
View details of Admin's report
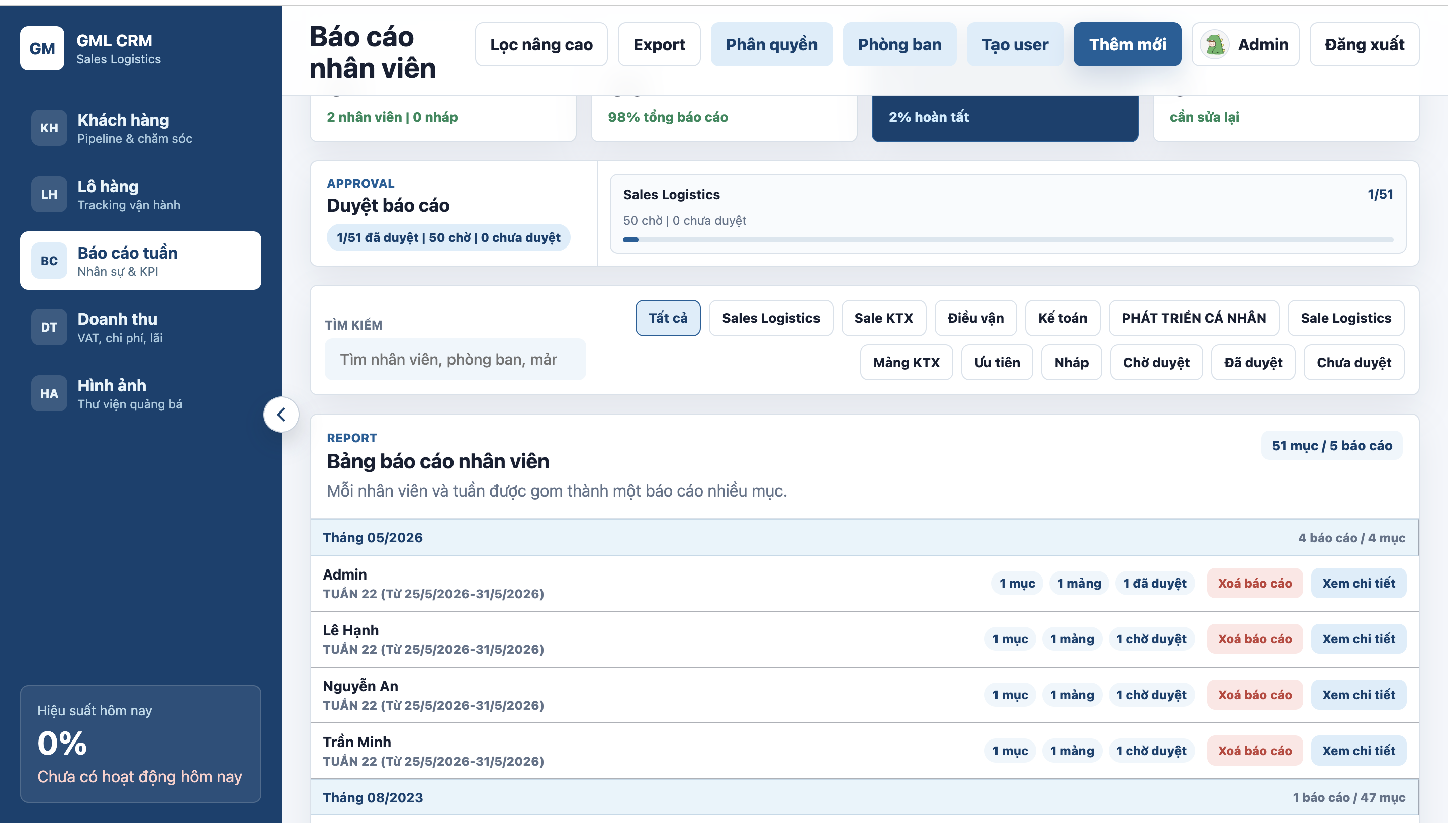pos(1359,584)
